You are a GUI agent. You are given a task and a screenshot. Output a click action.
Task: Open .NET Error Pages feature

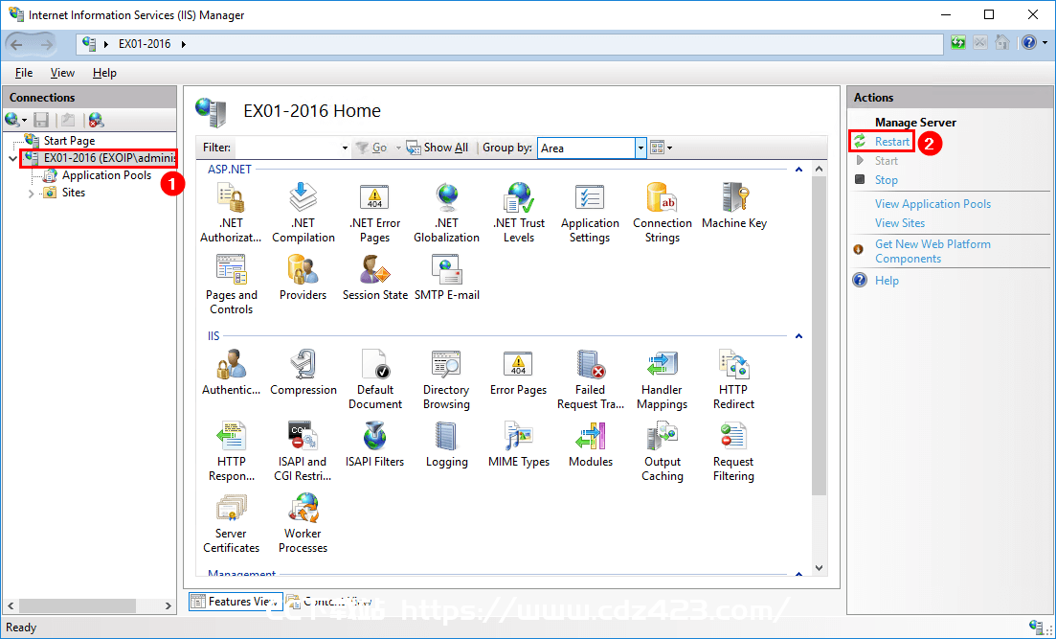coord(375,213)
